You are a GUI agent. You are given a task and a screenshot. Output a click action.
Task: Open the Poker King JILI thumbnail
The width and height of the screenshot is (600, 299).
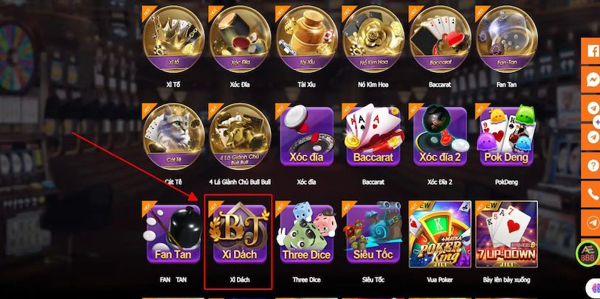click(x=440, y=234)
